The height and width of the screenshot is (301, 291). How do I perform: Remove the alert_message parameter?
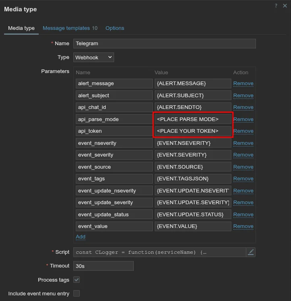pos(243,84)
